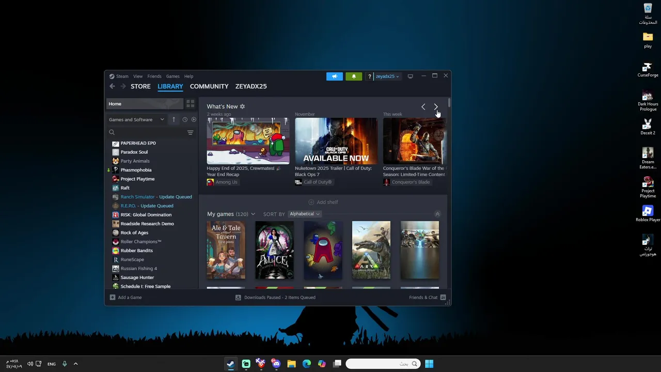Collapse the My games shelf
The height and width of the screenshot is (372, 661).
(437, 214)
